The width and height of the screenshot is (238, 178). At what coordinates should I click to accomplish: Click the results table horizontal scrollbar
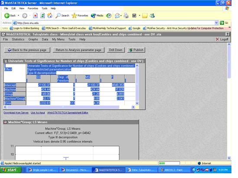tap(69, 107)
